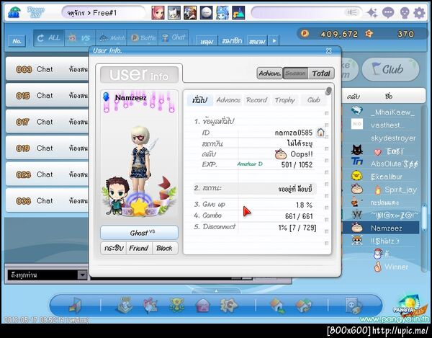The width and height of the screenshot is (432, 338).
Task: Click the rightmost book icon in bottom toolbar
Action: (x=353, y=306)
